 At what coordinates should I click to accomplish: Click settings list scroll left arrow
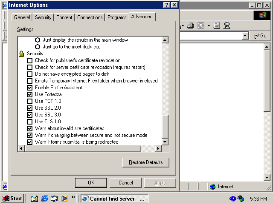(x=21, y=149)
